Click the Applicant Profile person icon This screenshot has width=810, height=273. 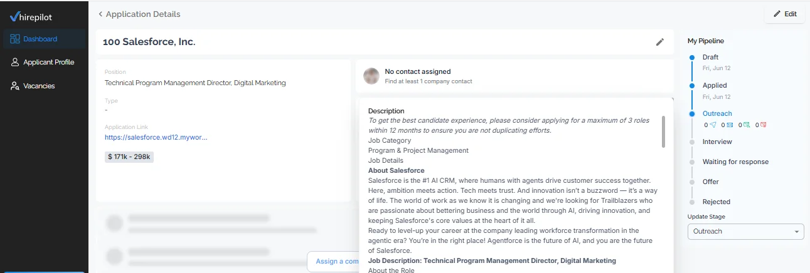[15, 62]
